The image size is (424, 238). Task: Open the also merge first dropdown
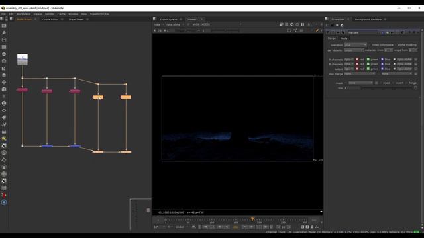[360, 74]
